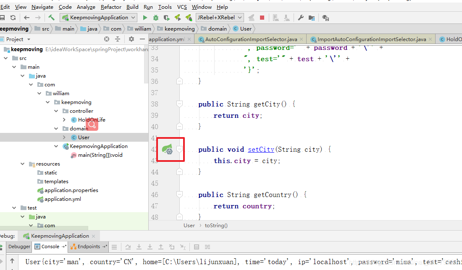
Task: Locate current file with crosshair icon
Action: [x=107, y=39]
